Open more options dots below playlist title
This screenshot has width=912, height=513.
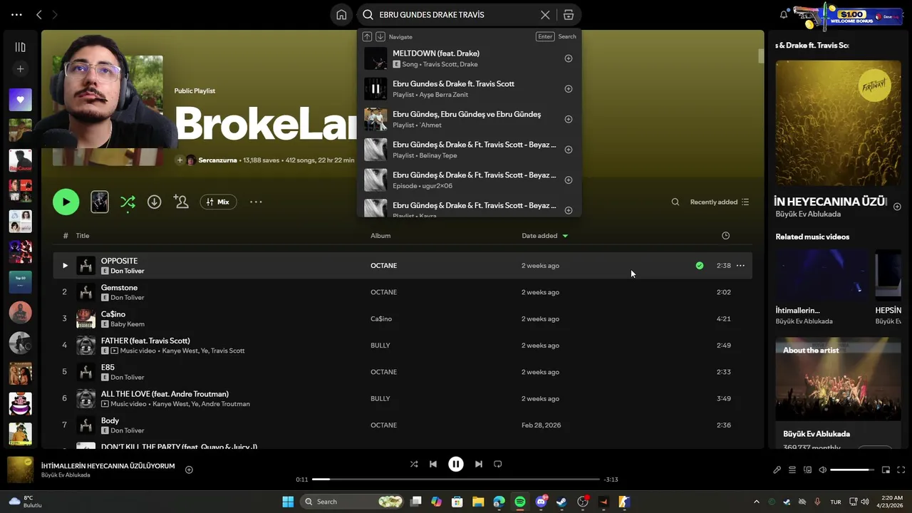pos(256,202)
